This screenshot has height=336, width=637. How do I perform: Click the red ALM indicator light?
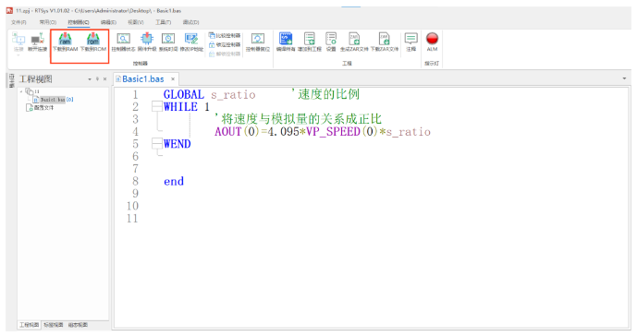[x=432, y=39]
